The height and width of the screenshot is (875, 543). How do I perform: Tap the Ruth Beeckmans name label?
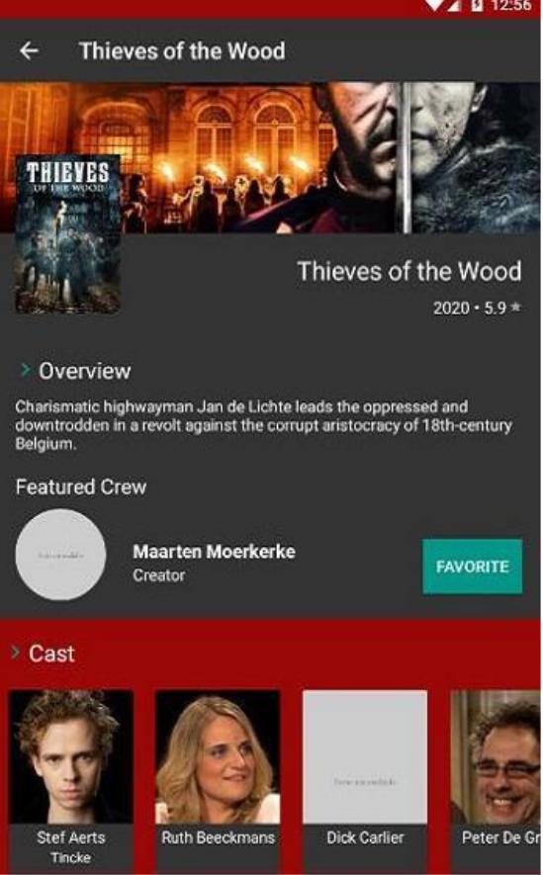[x=218, y=837]
